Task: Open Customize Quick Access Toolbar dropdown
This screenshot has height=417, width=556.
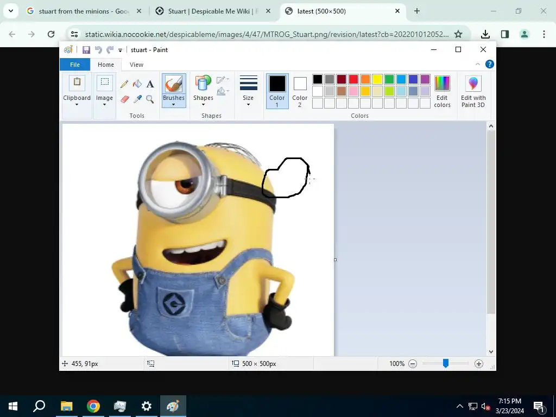Action: (120, 50)
